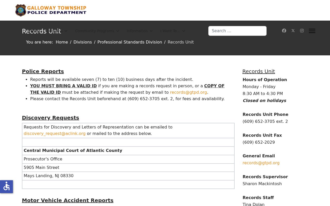Click the Records Supervisor label

point(265,177)
